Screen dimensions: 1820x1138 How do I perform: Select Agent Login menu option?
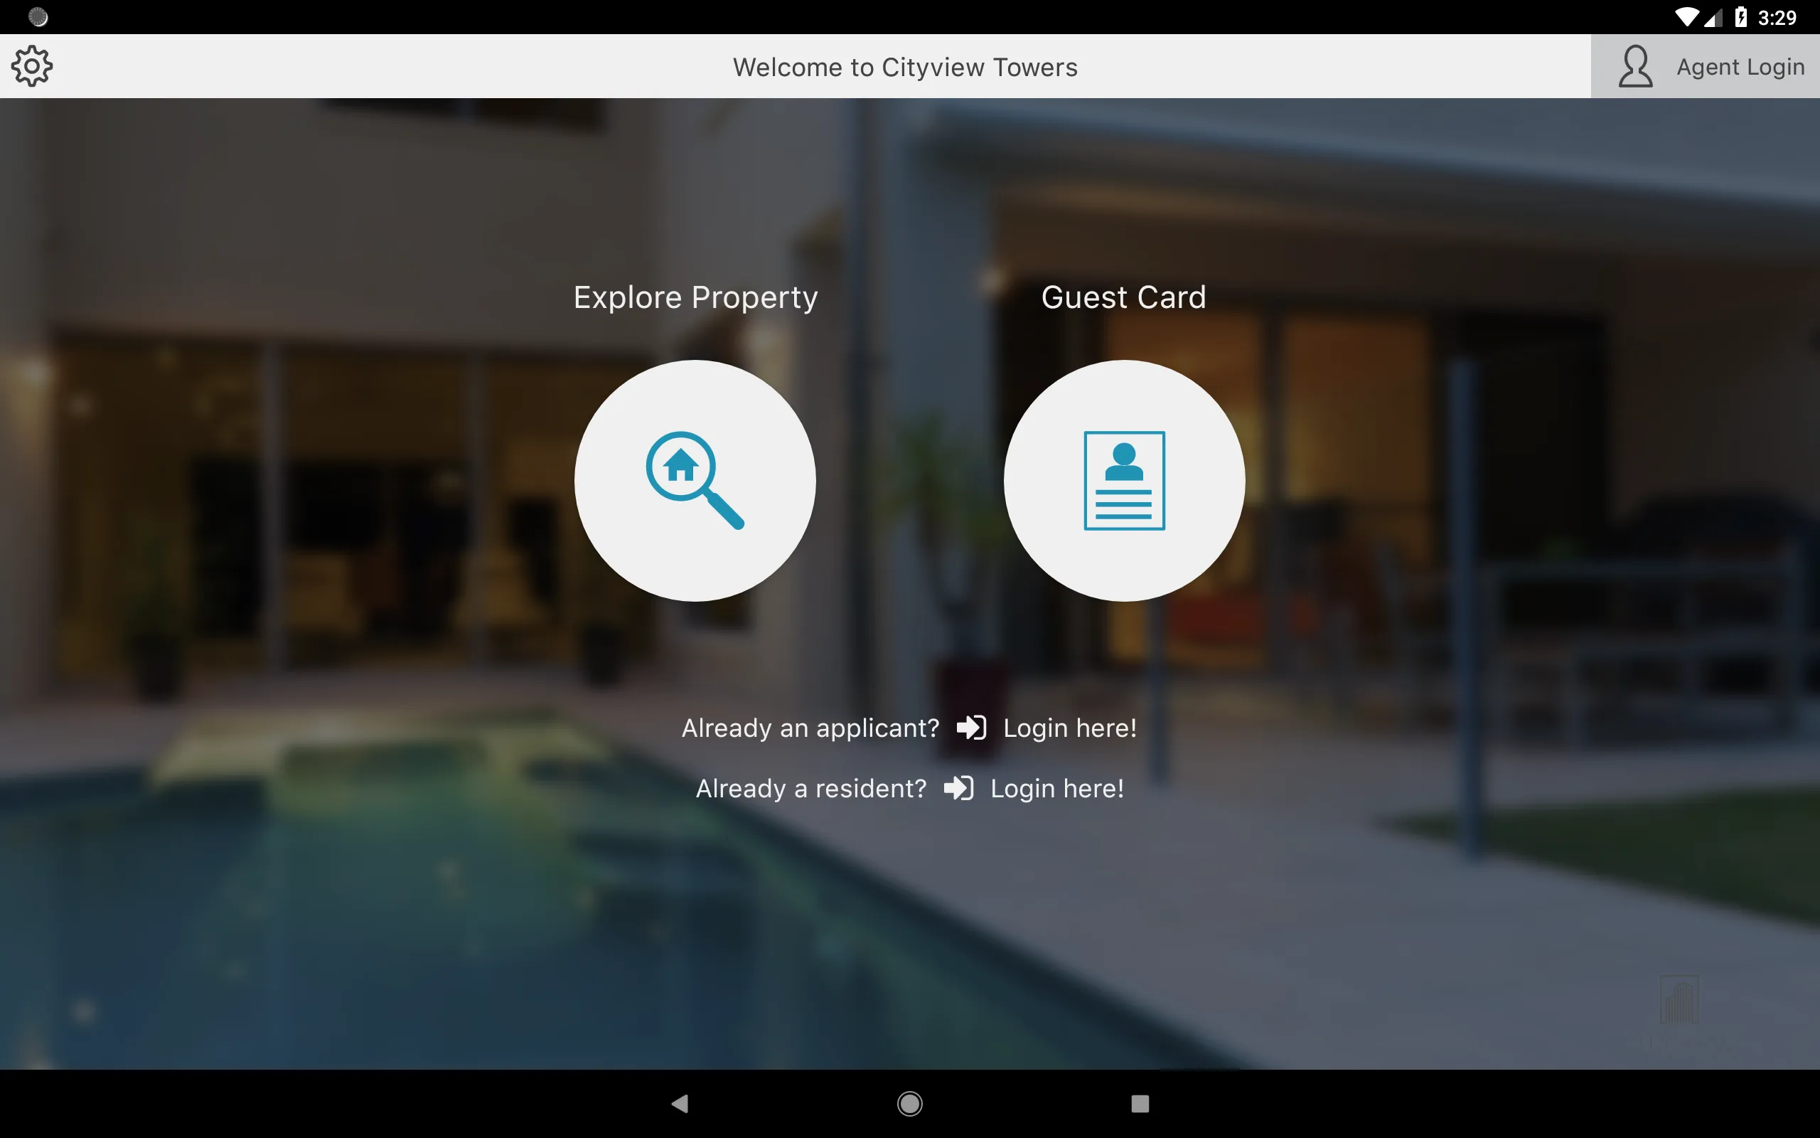[1703, 67]
